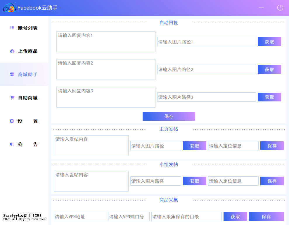The image size is (289, 225).
Task: Focus the 回复内容1 text box
Action: tap(106, 42)
